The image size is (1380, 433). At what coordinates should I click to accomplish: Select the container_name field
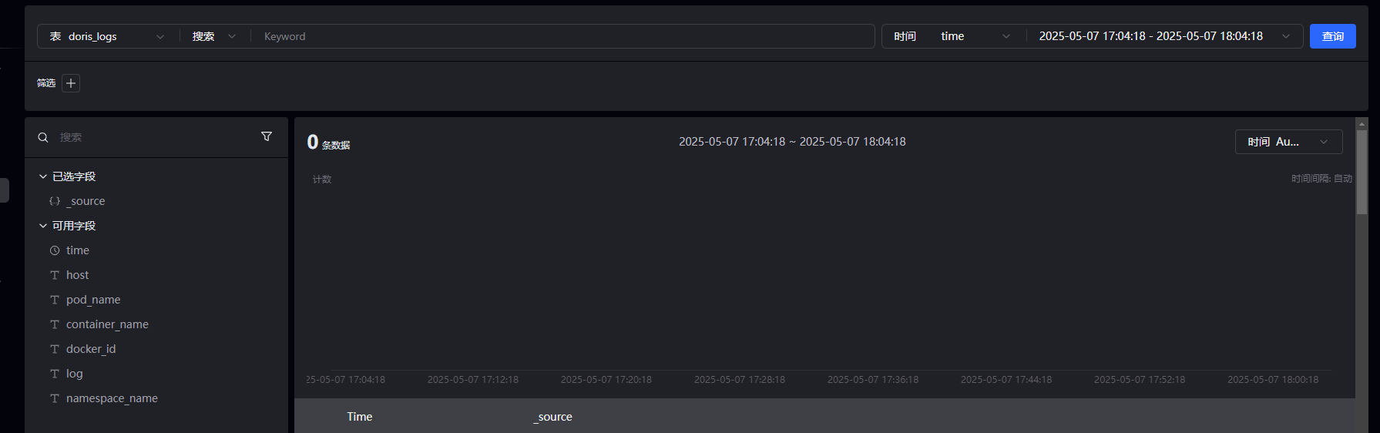pos(107,324)
